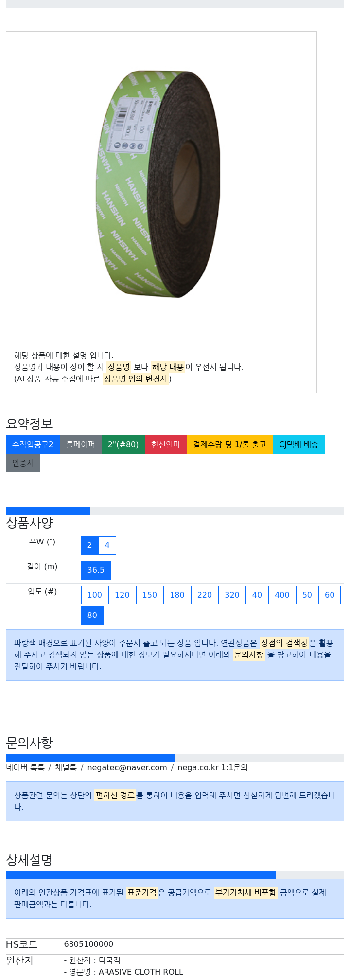
Task: Select the 36.5 length option
Action: pos(96,570)
